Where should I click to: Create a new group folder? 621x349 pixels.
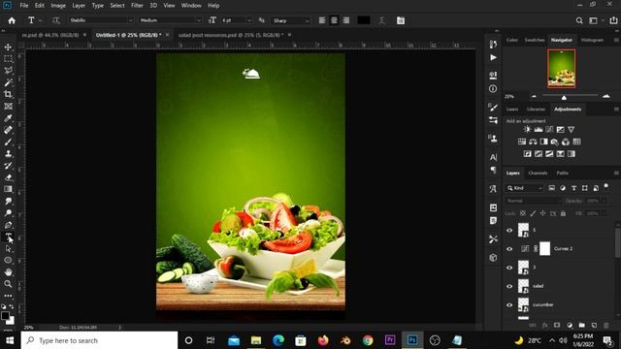point(582,326)
